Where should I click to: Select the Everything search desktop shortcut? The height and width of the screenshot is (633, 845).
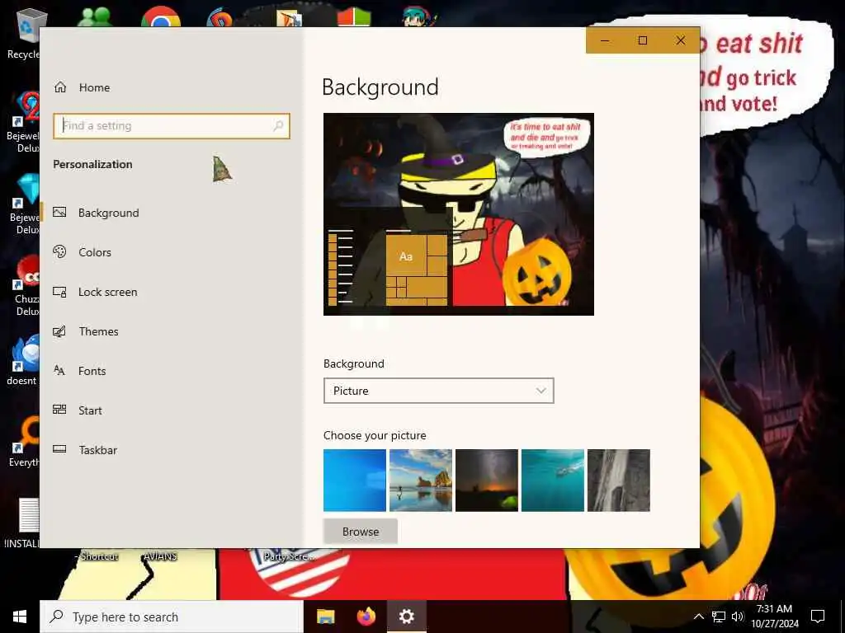click(x=24, y=442)
